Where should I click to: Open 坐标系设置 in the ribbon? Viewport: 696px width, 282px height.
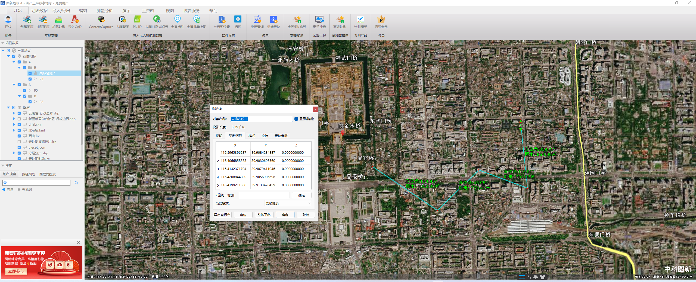coord(222,20)
